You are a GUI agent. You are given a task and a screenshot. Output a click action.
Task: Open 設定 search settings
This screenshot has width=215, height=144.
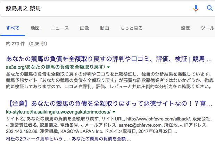(185, 28)
